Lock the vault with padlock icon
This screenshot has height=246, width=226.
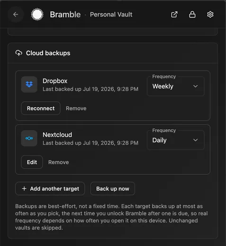(x=192, y=15)
